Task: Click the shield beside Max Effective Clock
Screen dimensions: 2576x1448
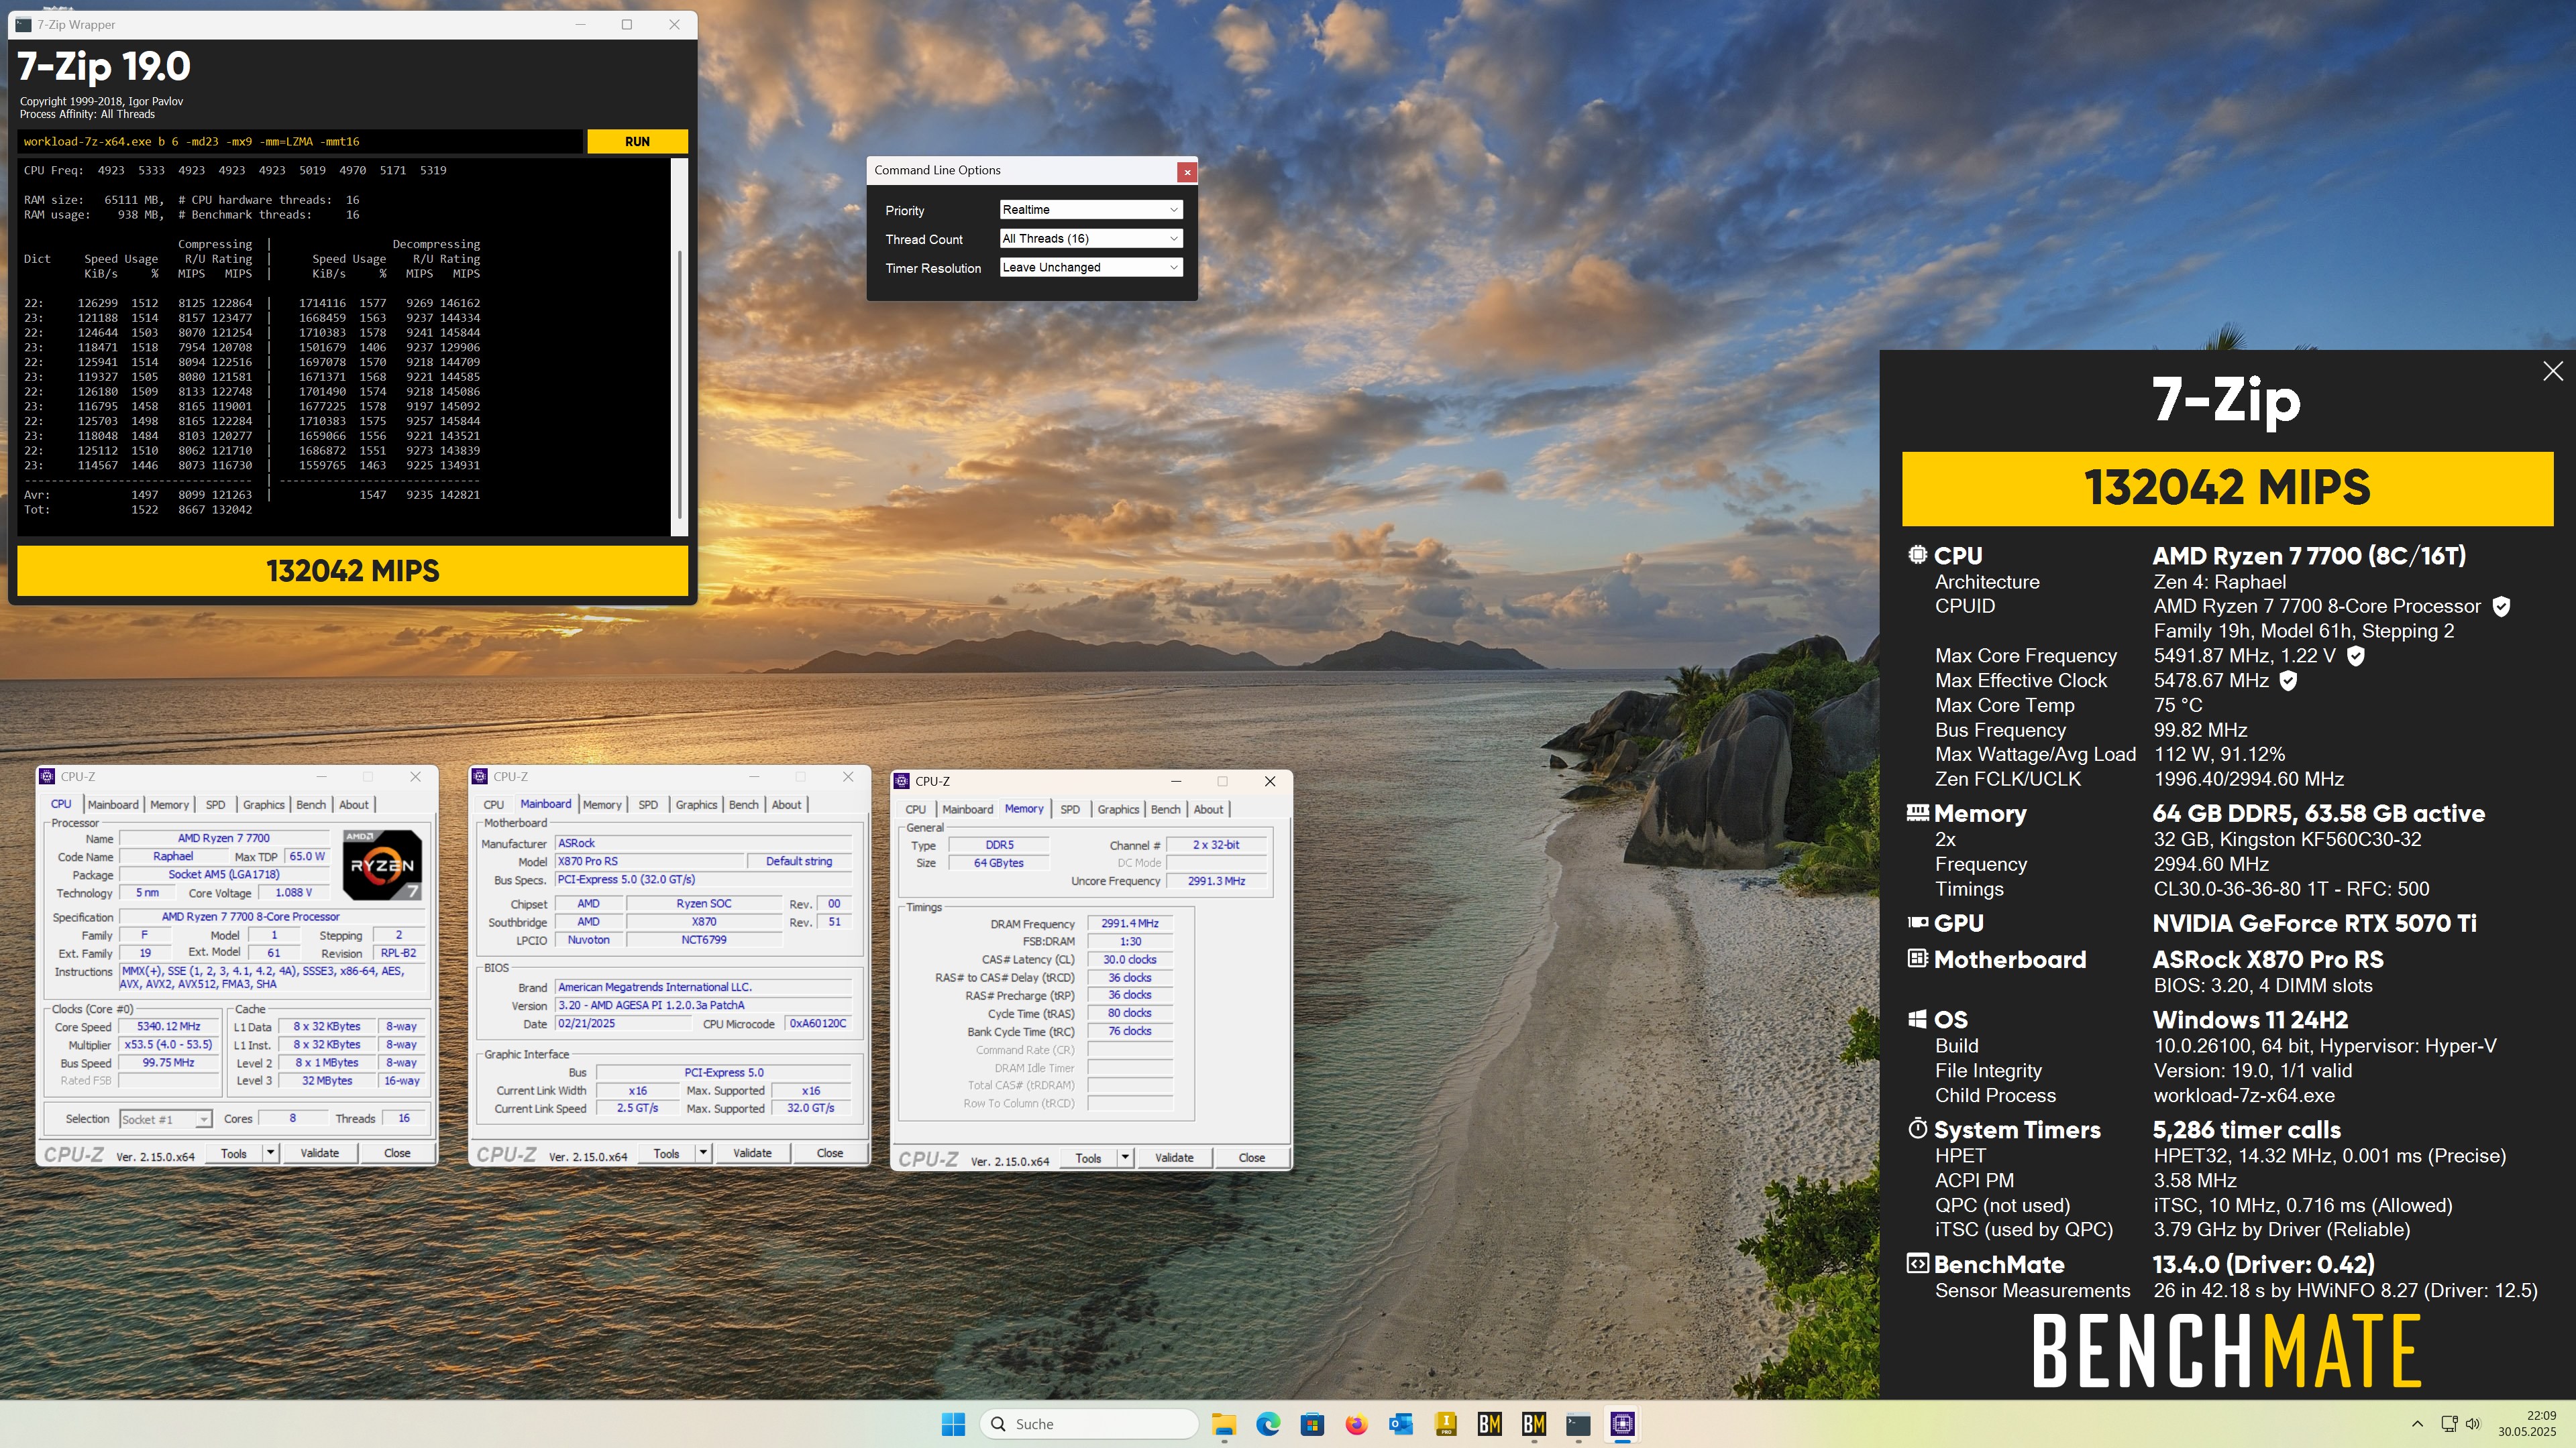Action: [2288, 682]
